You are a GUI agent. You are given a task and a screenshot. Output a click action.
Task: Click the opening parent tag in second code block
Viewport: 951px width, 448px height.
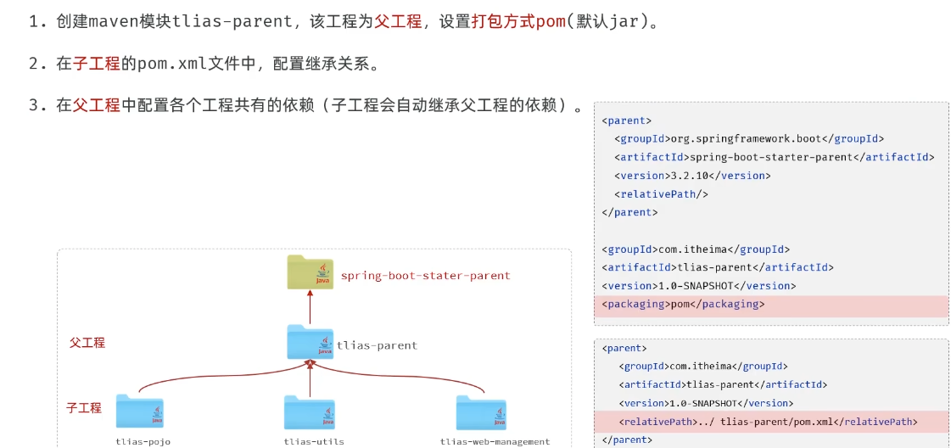click(x=624, y=348)
